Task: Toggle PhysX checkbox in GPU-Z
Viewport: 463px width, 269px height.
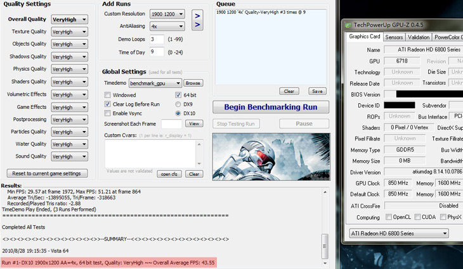Action: point(443,217)
